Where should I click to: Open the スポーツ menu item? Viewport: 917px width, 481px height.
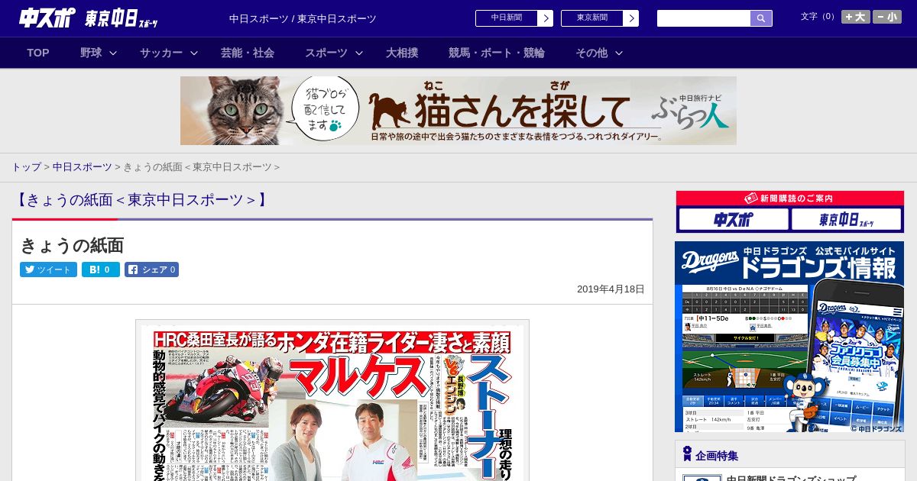tap(326, 53)
